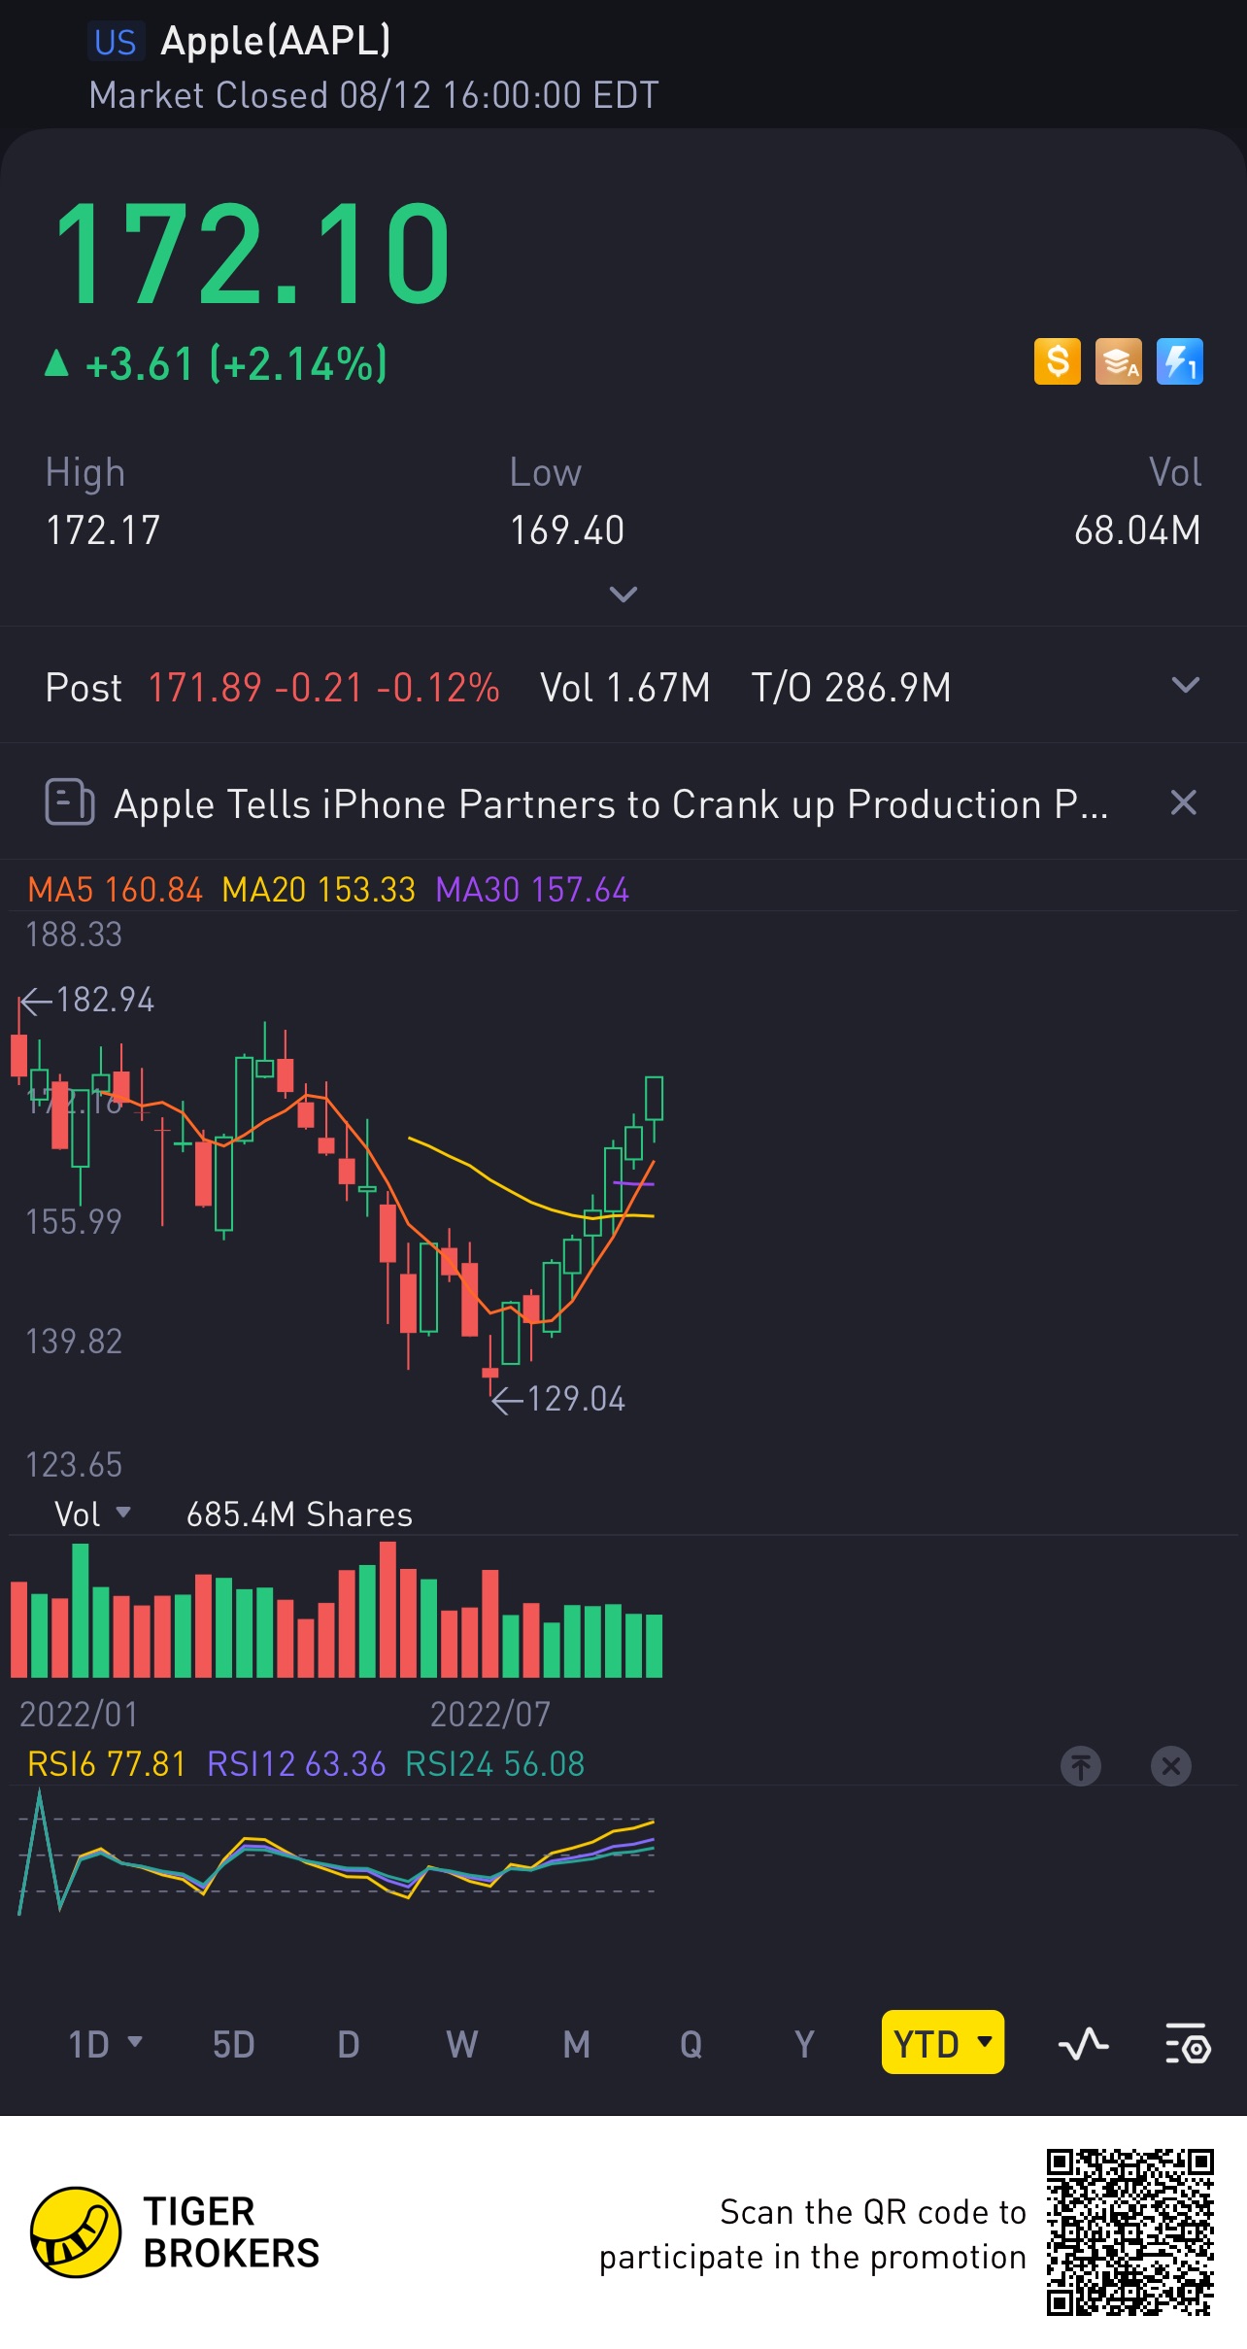Open chart settings list icon
Viewport: 1247px width, 2349px height.
pos(1187,2044)
